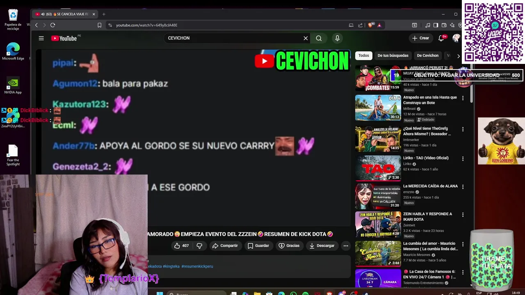Open the Papelera de reciclaje desktop icon
The height and width of the screenshot is (295, 525).
pos(13,20)
